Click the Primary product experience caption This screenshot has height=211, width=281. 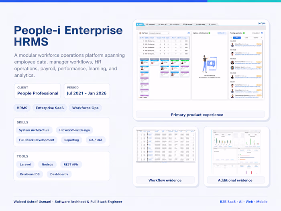point(200,115)
